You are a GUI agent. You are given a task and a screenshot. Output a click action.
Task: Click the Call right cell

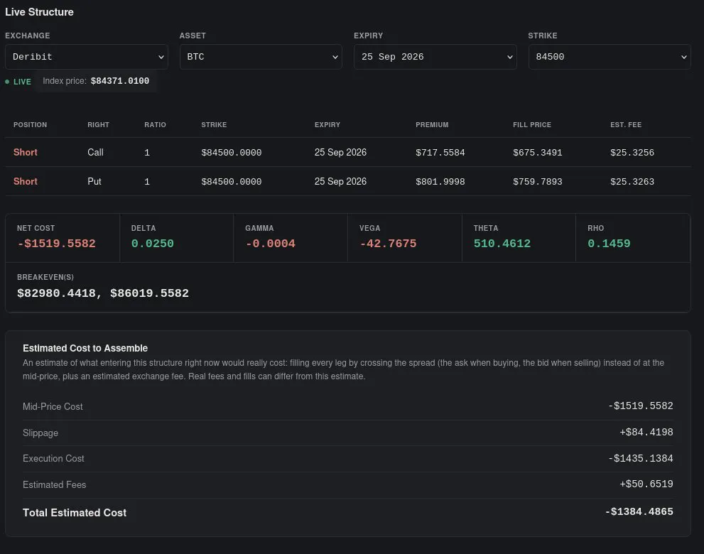[x=95, y=152]
